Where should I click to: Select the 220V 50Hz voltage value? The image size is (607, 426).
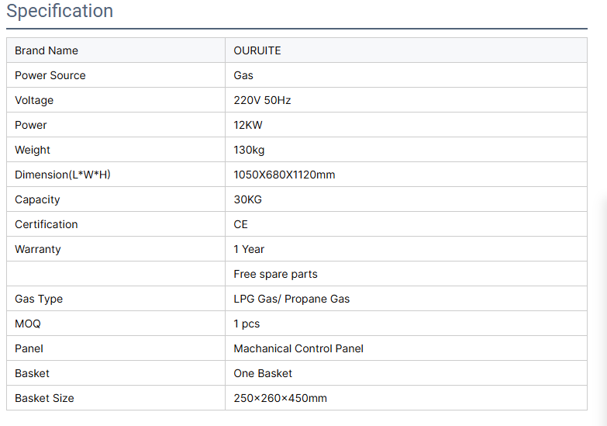pyautogui.click(x=262, y=100)
